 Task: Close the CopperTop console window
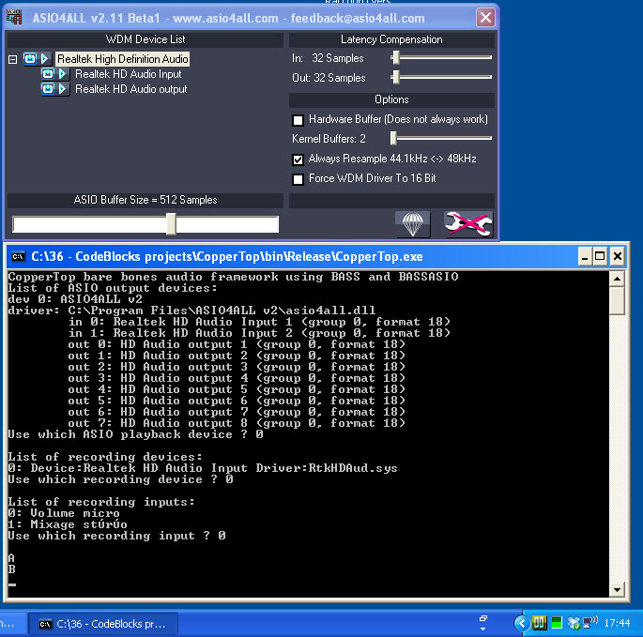pos(618,257)
